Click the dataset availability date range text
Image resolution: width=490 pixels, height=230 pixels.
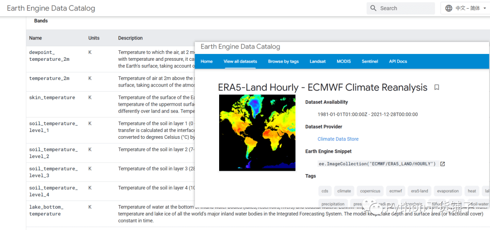(367, 114)
